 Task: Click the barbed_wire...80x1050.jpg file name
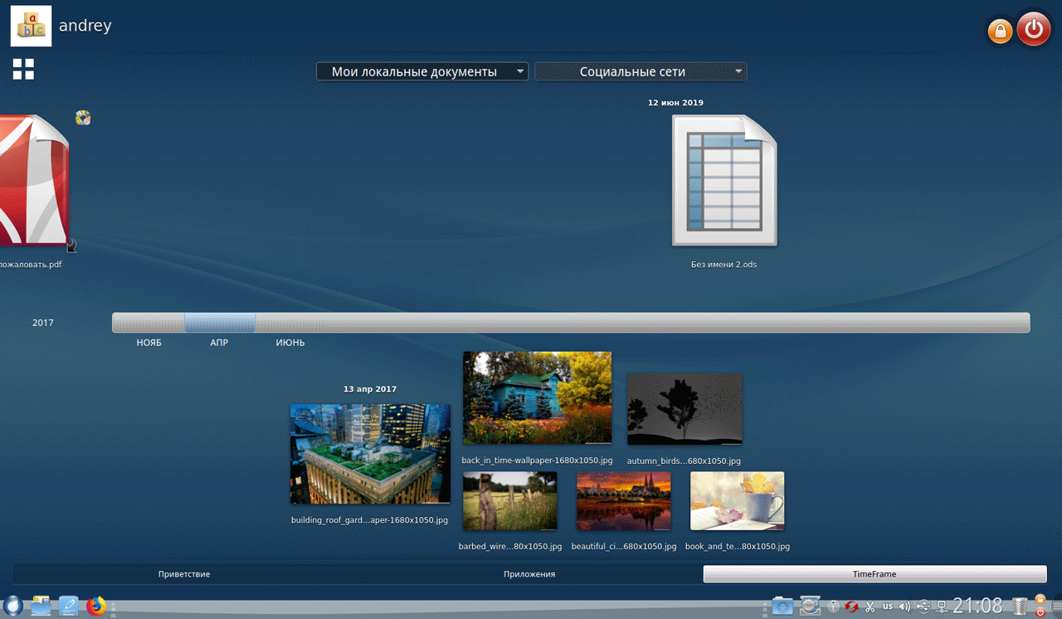pyautogui.click(x=510, y=547)
